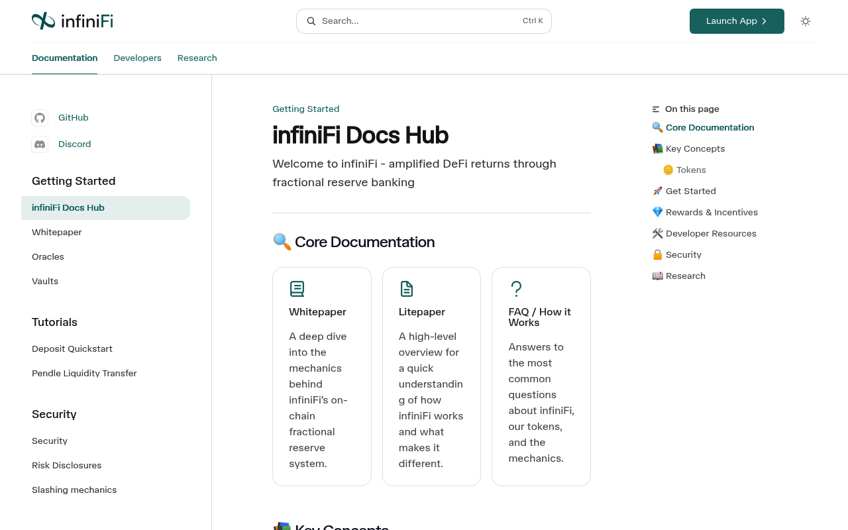This screenshot has width=848, height=530.
Task: Click the Tutorials sidebar heading
Action: [x=54, y=323]
